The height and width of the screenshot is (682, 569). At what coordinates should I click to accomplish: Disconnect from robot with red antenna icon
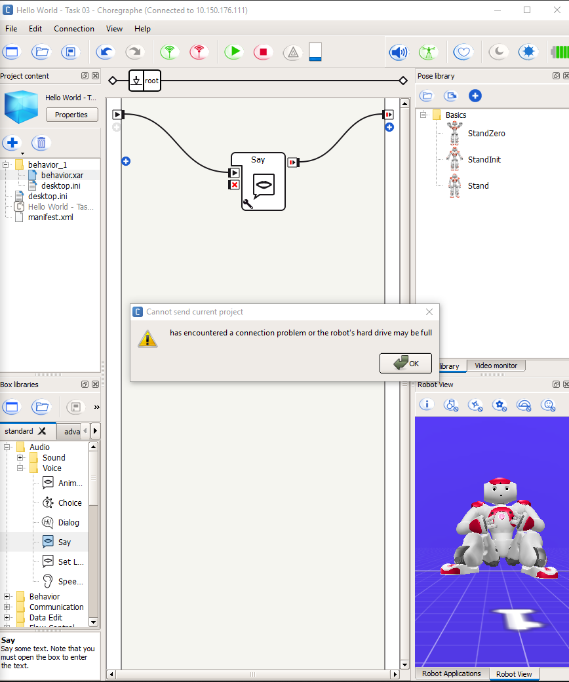point(199,52)
